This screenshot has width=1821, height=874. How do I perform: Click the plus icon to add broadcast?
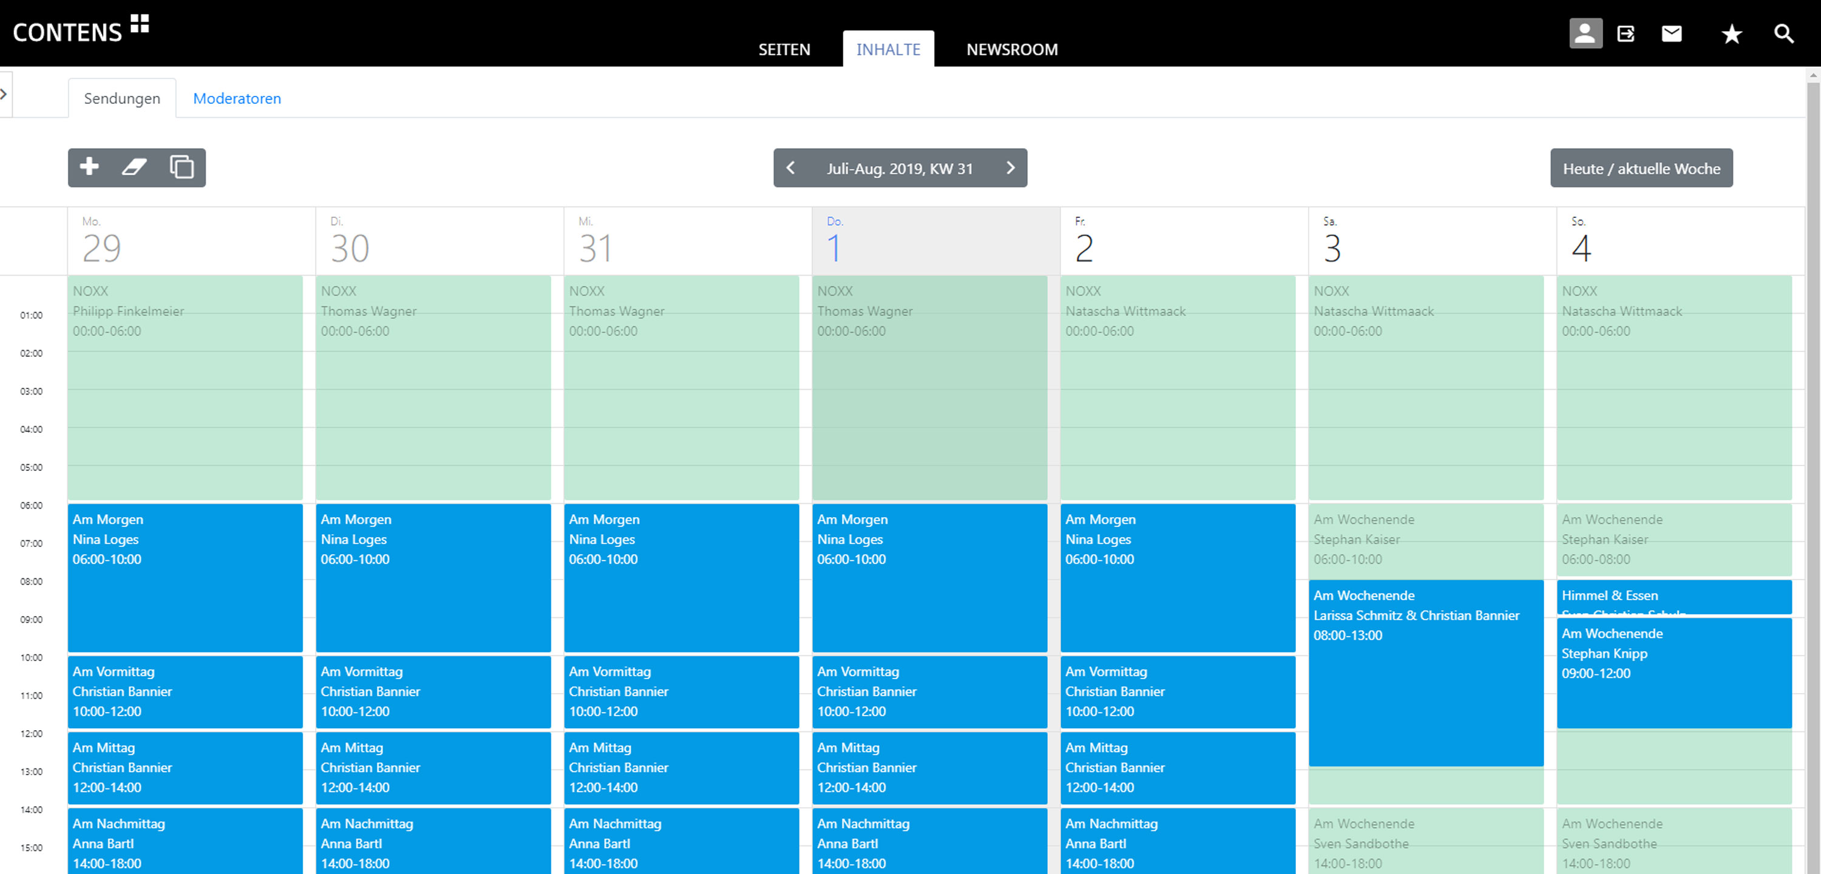(89, 167)
